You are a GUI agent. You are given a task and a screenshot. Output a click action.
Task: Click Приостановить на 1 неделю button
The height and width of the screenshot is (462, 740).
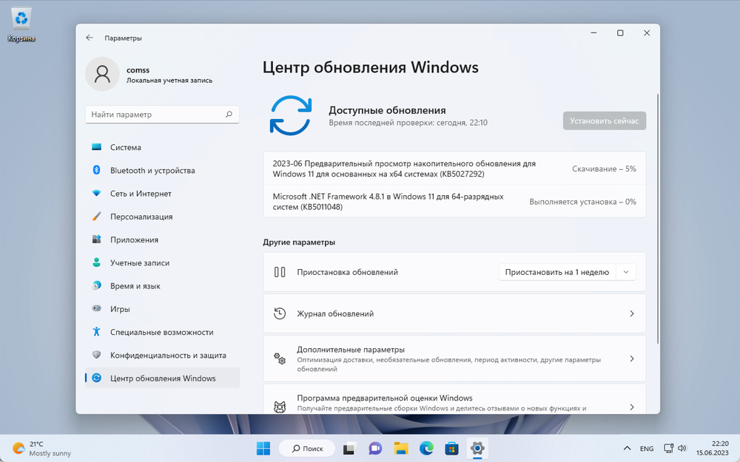(557, 272)
